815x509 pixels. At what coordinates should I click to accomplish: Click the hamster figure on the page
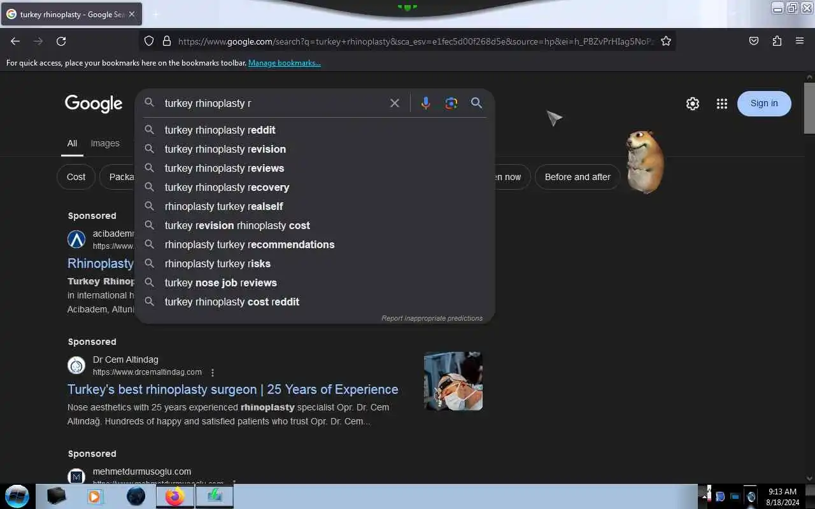[645, 162]
